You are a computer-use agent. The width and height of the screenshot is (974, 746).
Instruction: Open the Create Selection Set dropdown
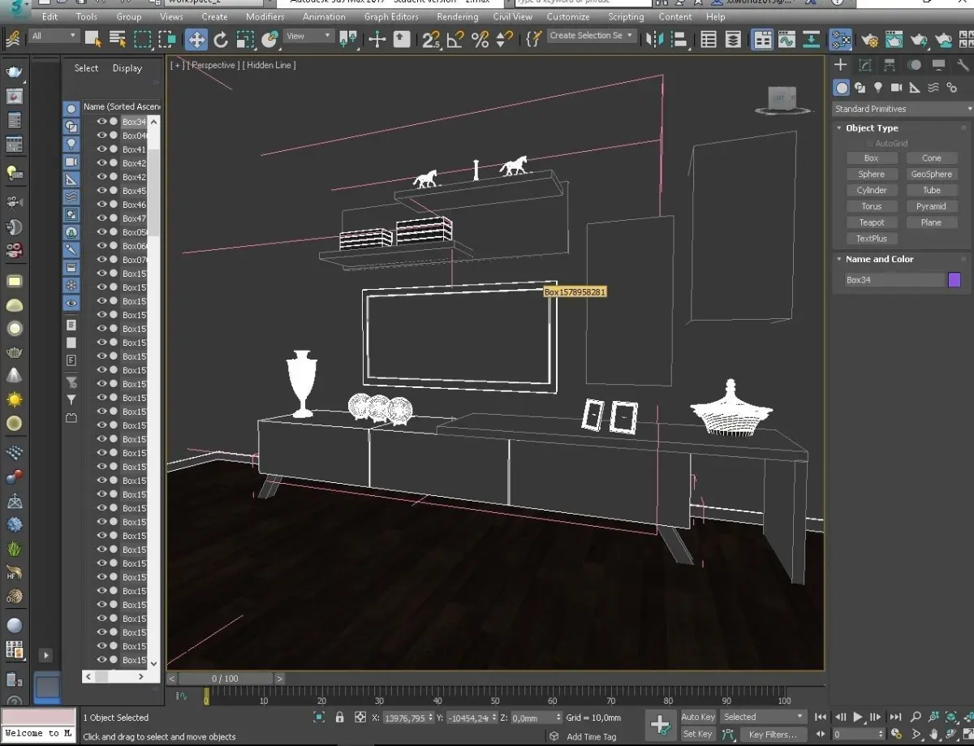pos(591,36)
